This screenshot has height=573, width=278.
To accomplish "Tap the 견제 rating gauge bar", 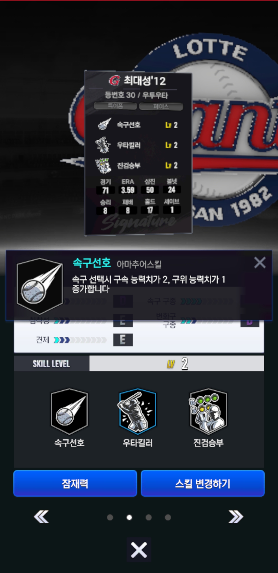I will (x=80, y=340).
